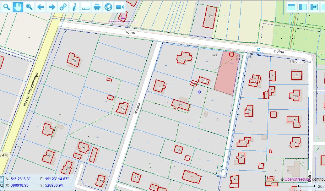Click the globe icon in toolbar
This screenshot has height=191, width=325.
tap(108, 7)
